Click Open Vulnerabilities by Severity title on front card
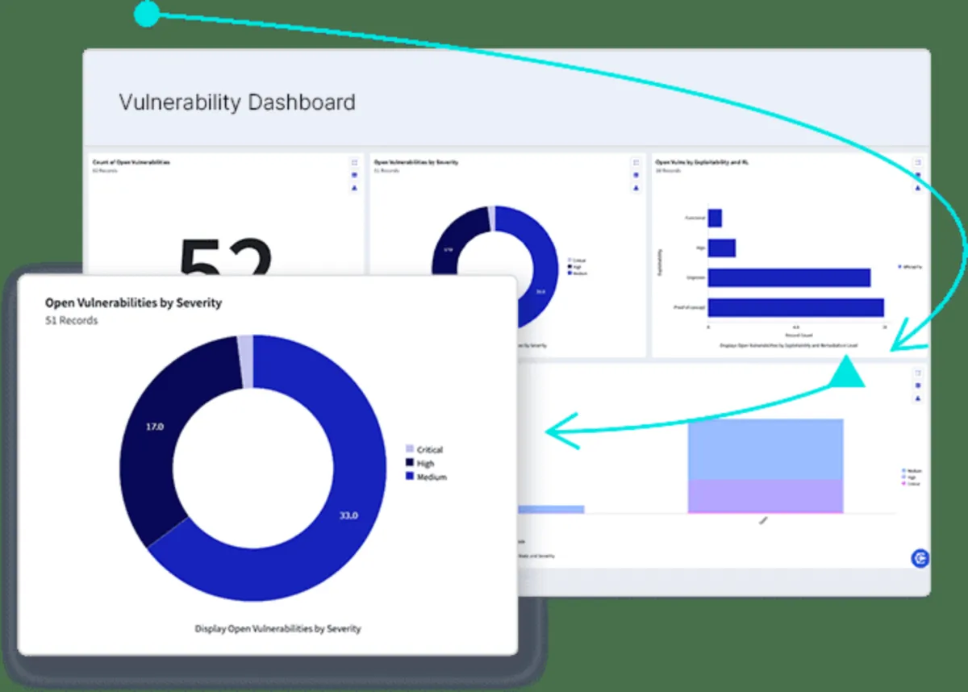Screen dimensions: 968x692 pyautogui.click(x=133, y=303)
